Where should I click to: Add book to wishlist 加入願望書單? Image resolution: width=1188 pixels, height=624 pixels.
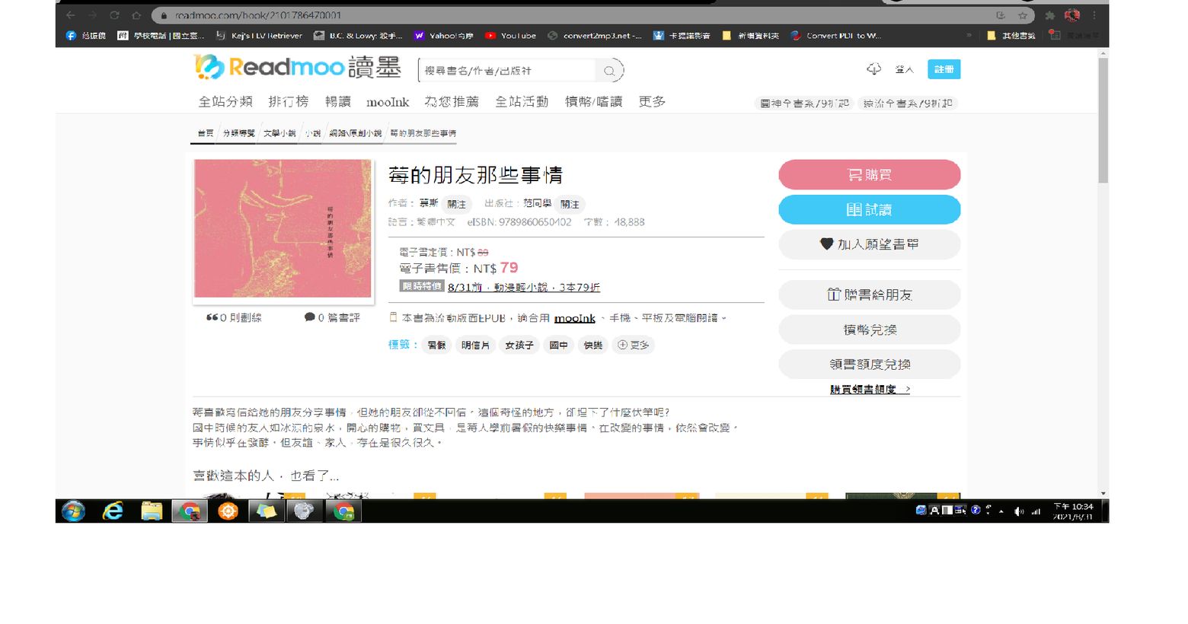pyautogui.click(x=869, y=244)
